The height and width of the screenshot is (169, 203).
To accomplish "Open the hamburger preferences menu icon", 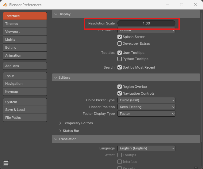I will pos(6,163).
